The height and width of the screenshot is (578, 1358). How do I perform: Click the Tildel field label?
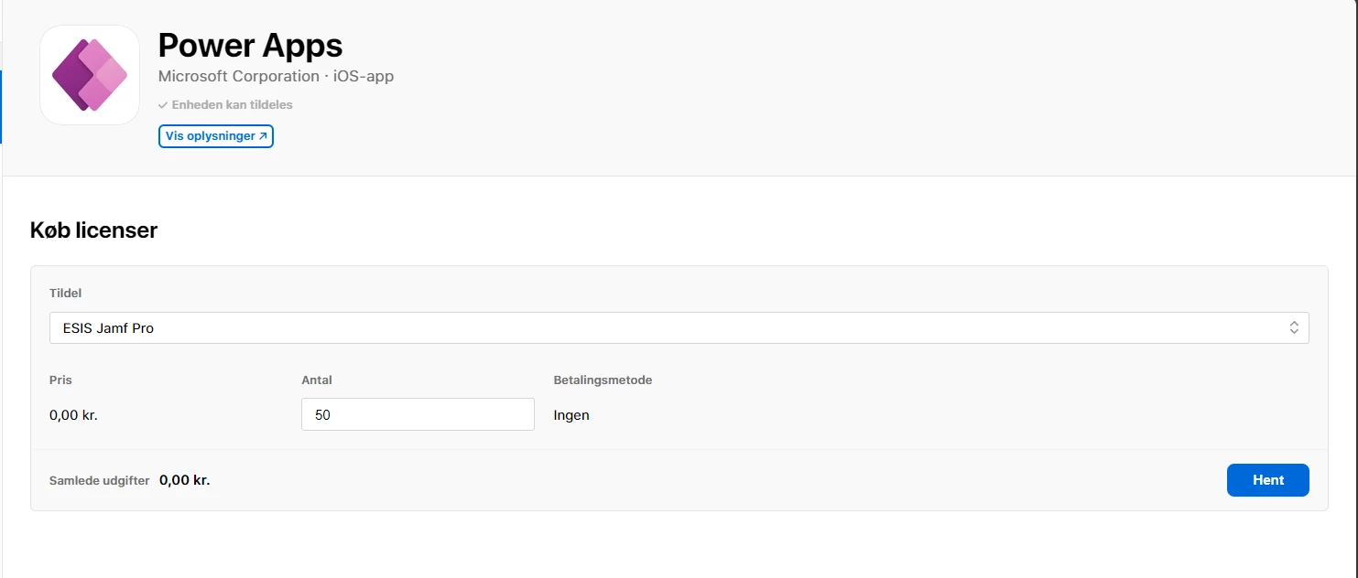pos(66,294)
